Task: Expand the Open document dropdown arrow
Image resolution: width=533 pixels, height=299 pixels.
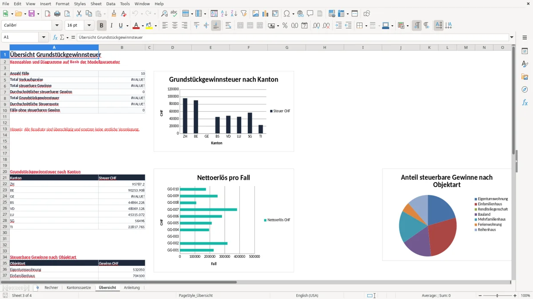Action: [x=24, y=14]
